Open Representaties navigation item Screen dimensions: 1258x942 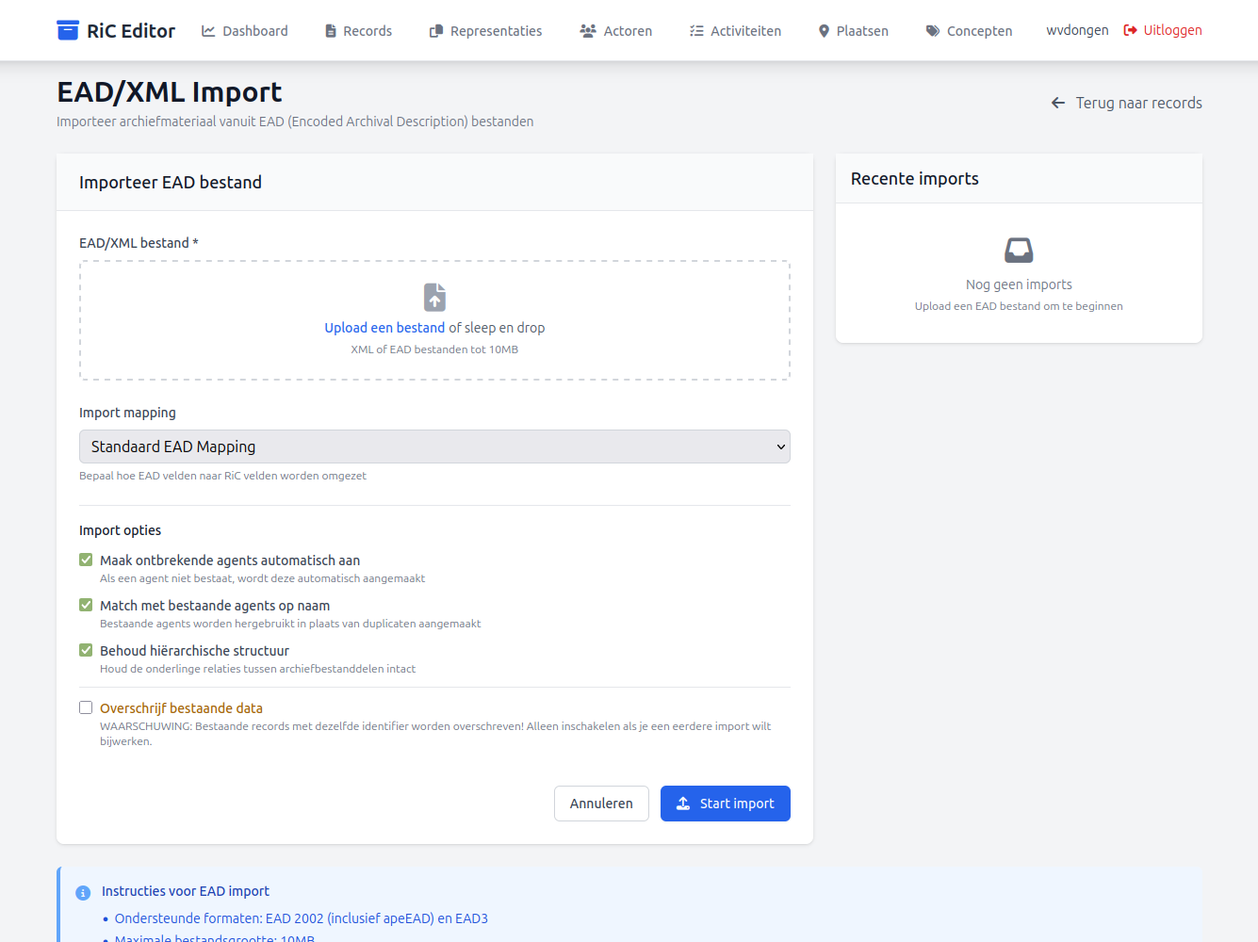point(485,31)
